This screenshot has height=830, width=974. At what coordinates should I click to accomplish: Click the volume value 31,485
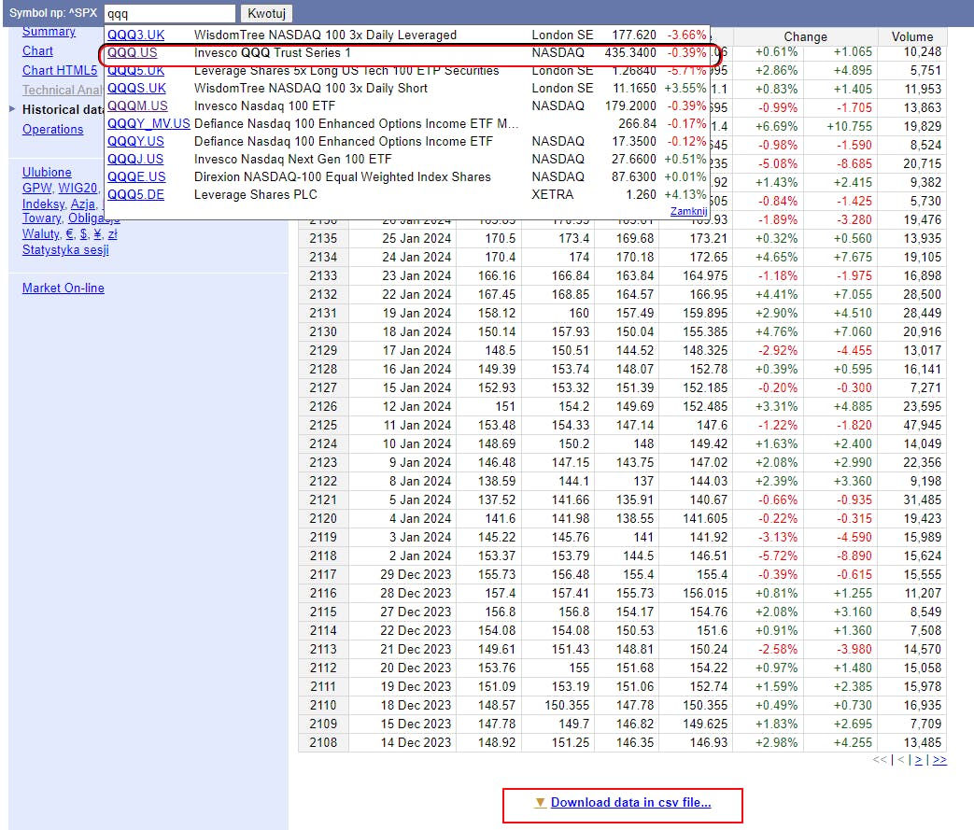pyautogui.click(x=922, y=500)
